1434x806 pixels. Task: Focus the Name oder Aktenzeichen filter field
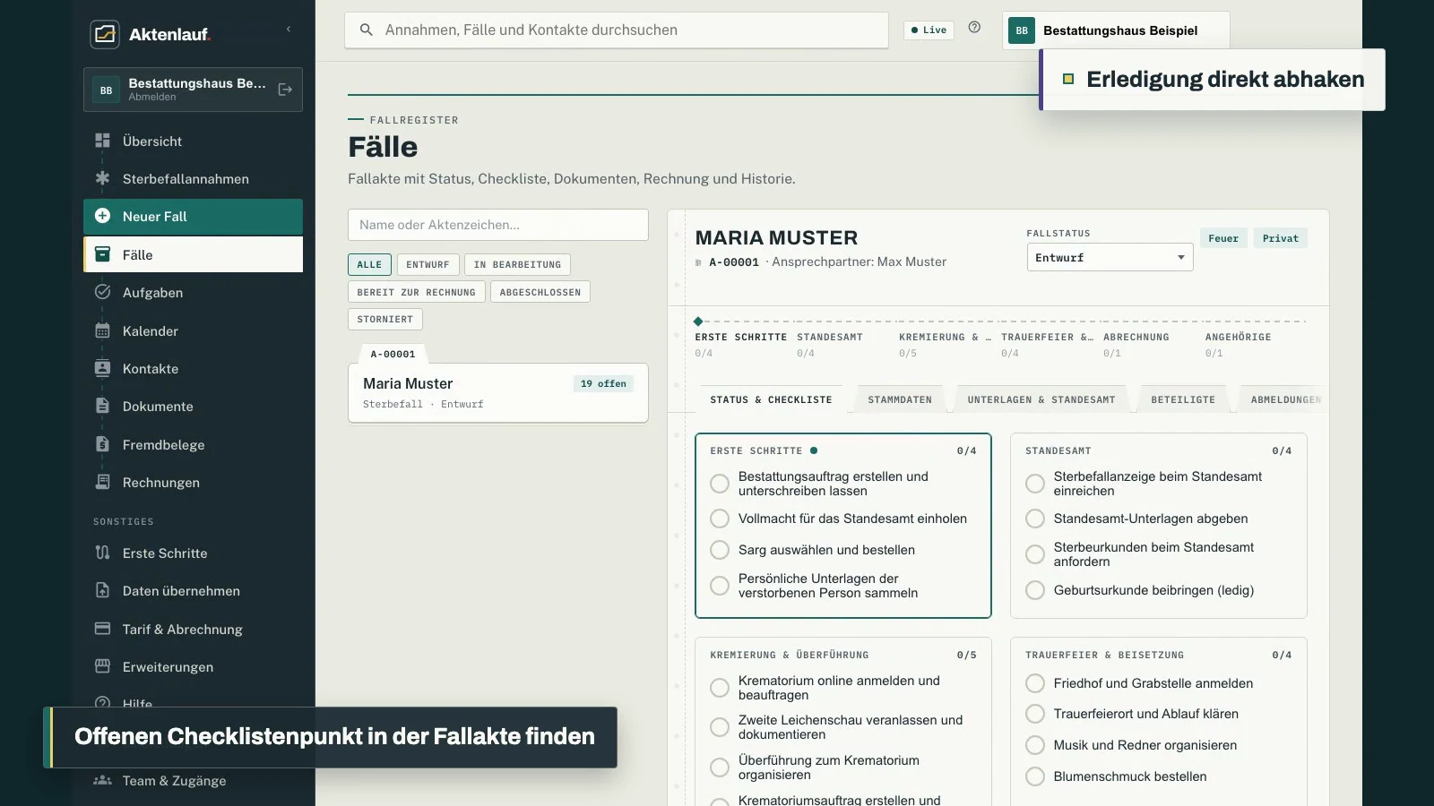[x=498, y=225]
